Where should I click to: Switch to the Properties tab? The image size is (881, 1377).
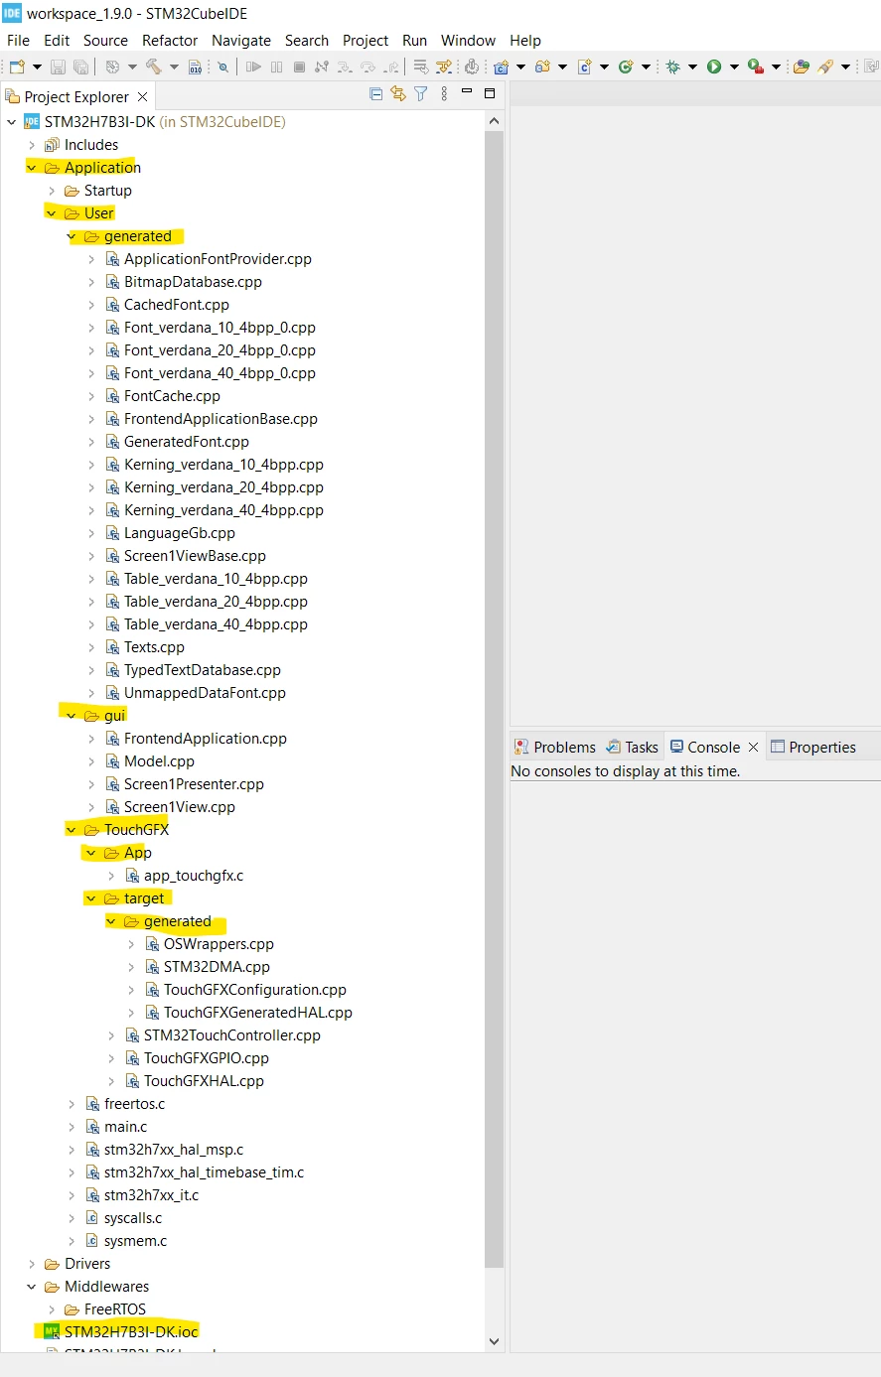[813, 747]
